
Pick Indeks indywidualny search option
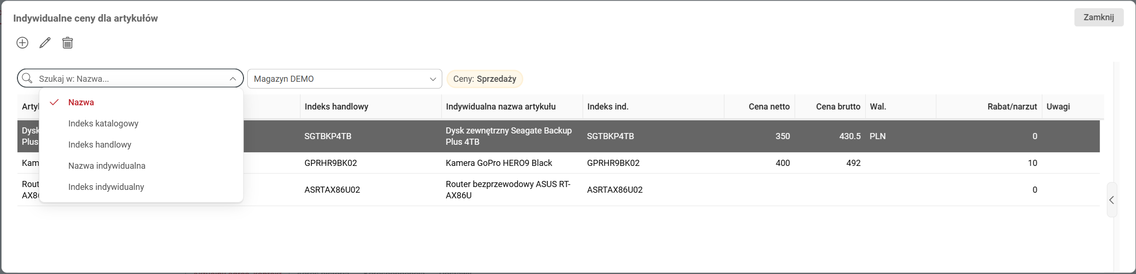pyautogui.click(x=106, y=187)
